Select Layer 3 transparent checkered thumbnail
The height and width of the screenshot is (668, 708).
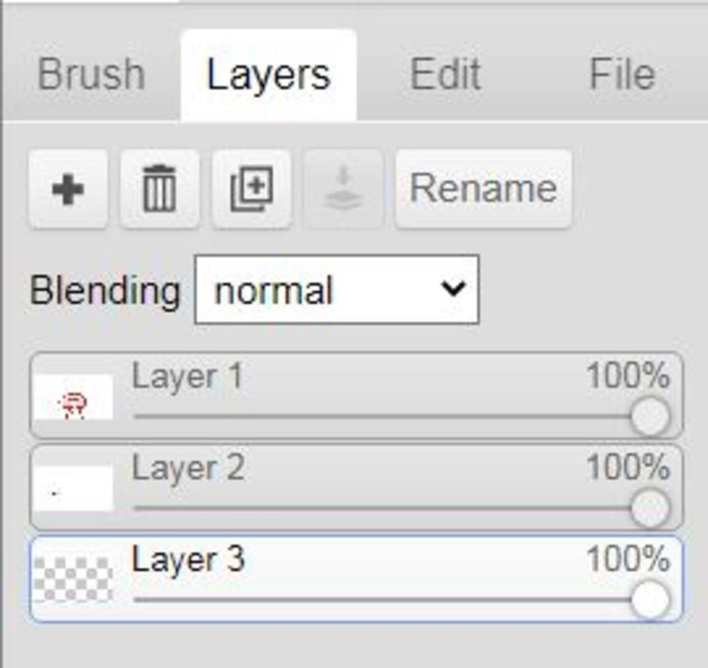pos(73,580)
